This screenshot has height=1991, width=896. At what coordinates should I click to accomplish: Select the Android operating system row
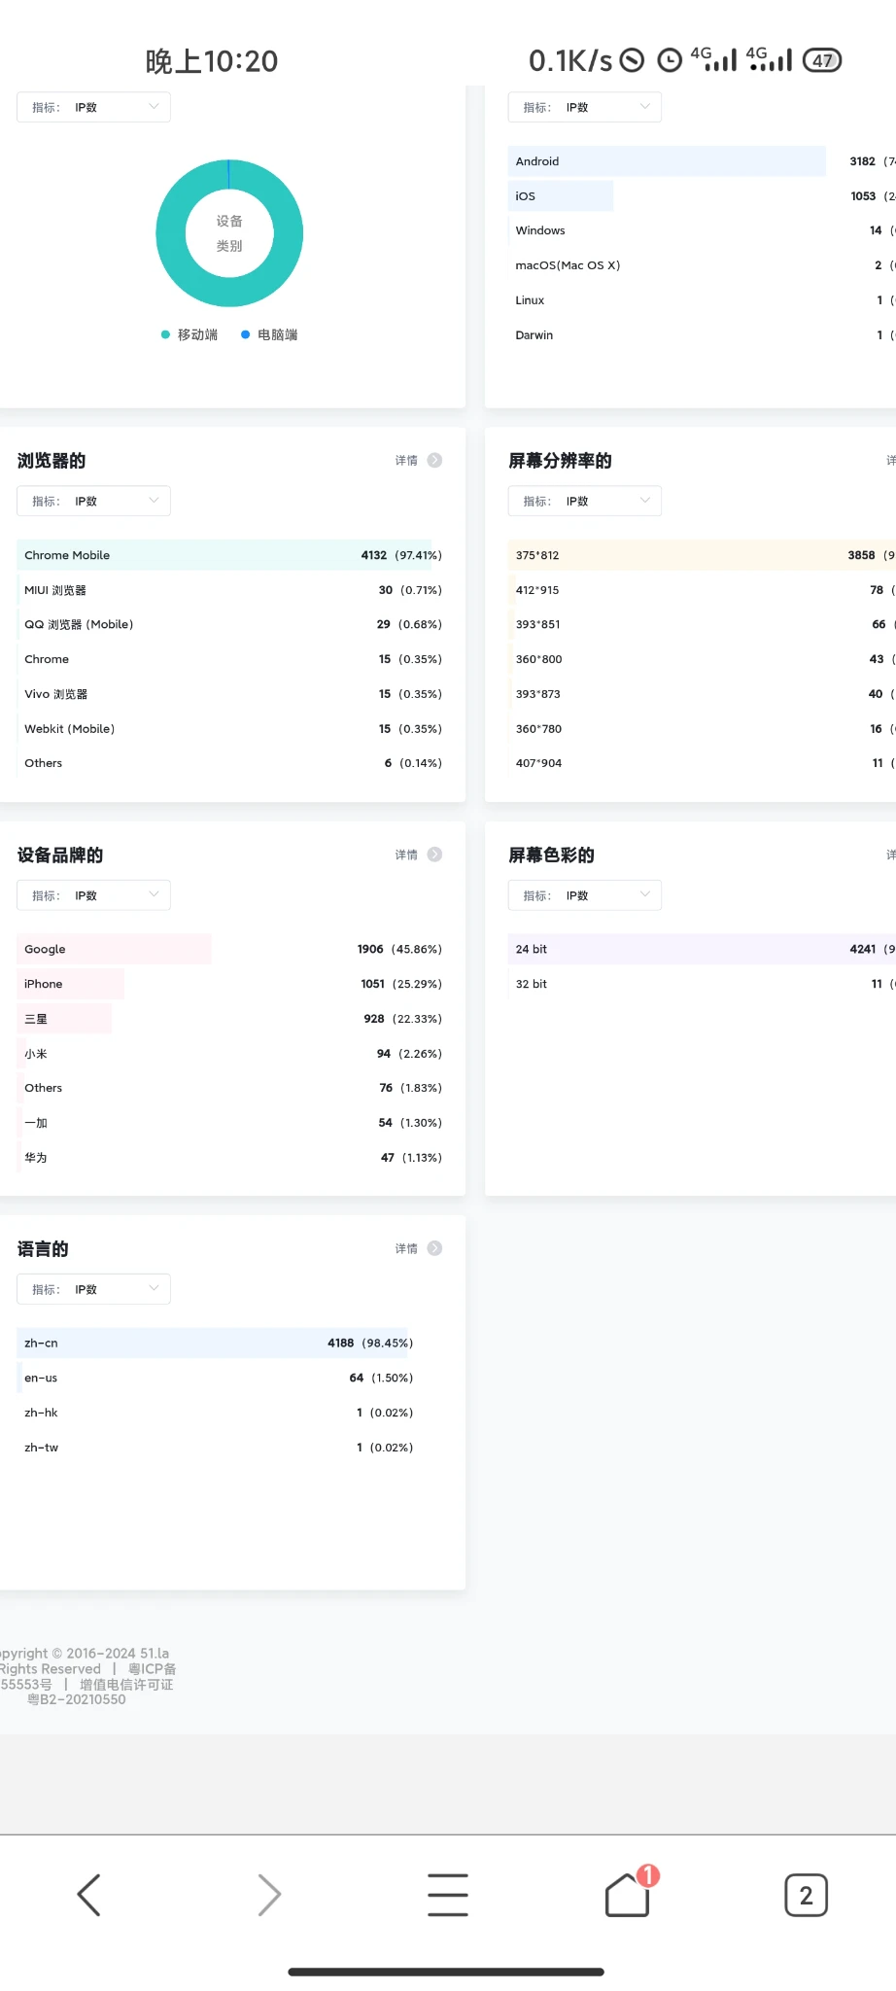(667, 161)
